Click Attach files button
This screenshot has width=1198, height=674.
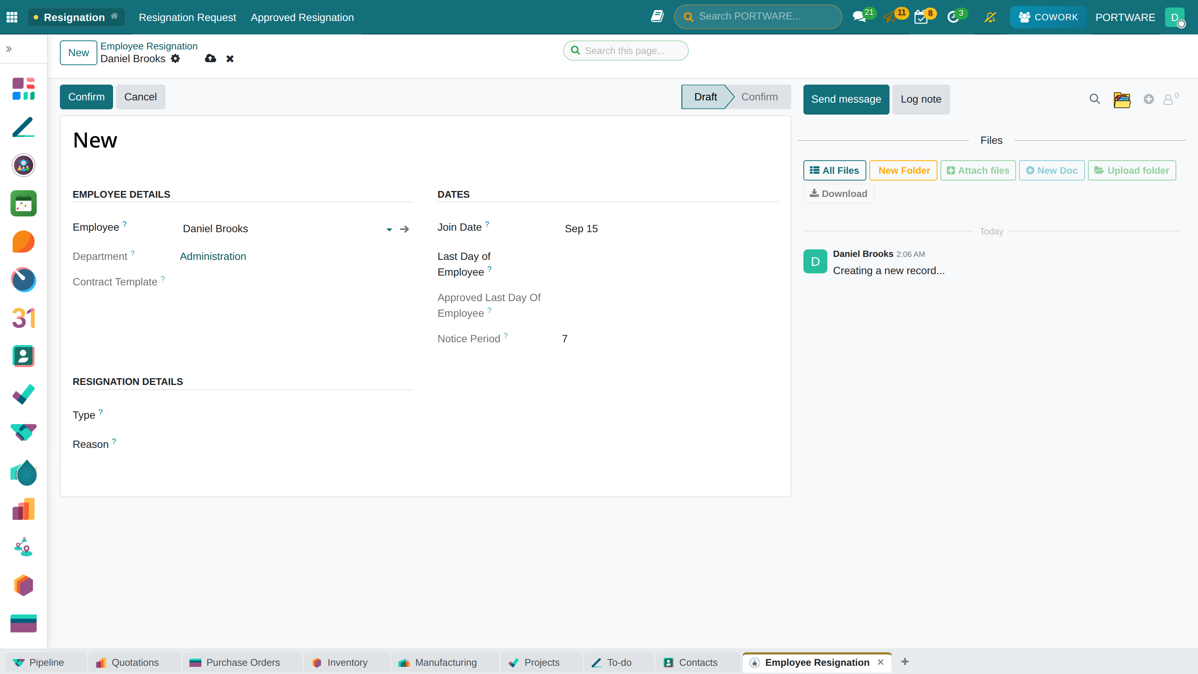pyautogui.click(x=978, y=170)
